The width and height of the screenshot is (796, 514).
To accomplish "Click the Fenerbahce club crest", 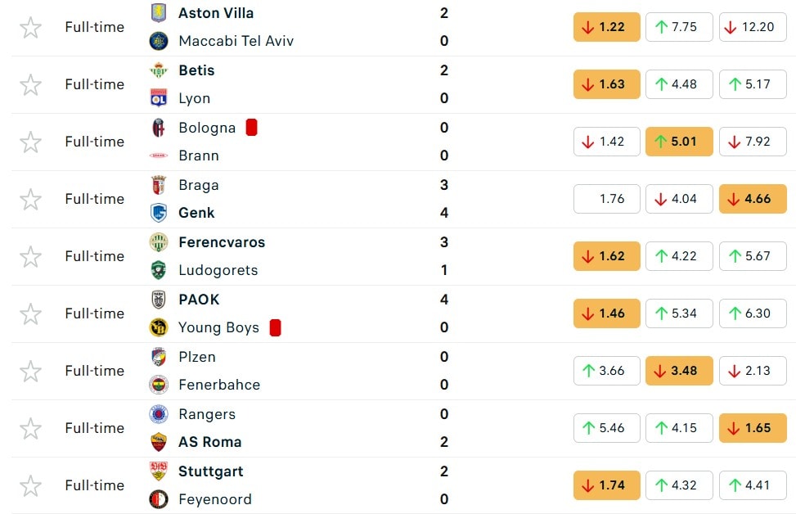I will click(159, 385).
